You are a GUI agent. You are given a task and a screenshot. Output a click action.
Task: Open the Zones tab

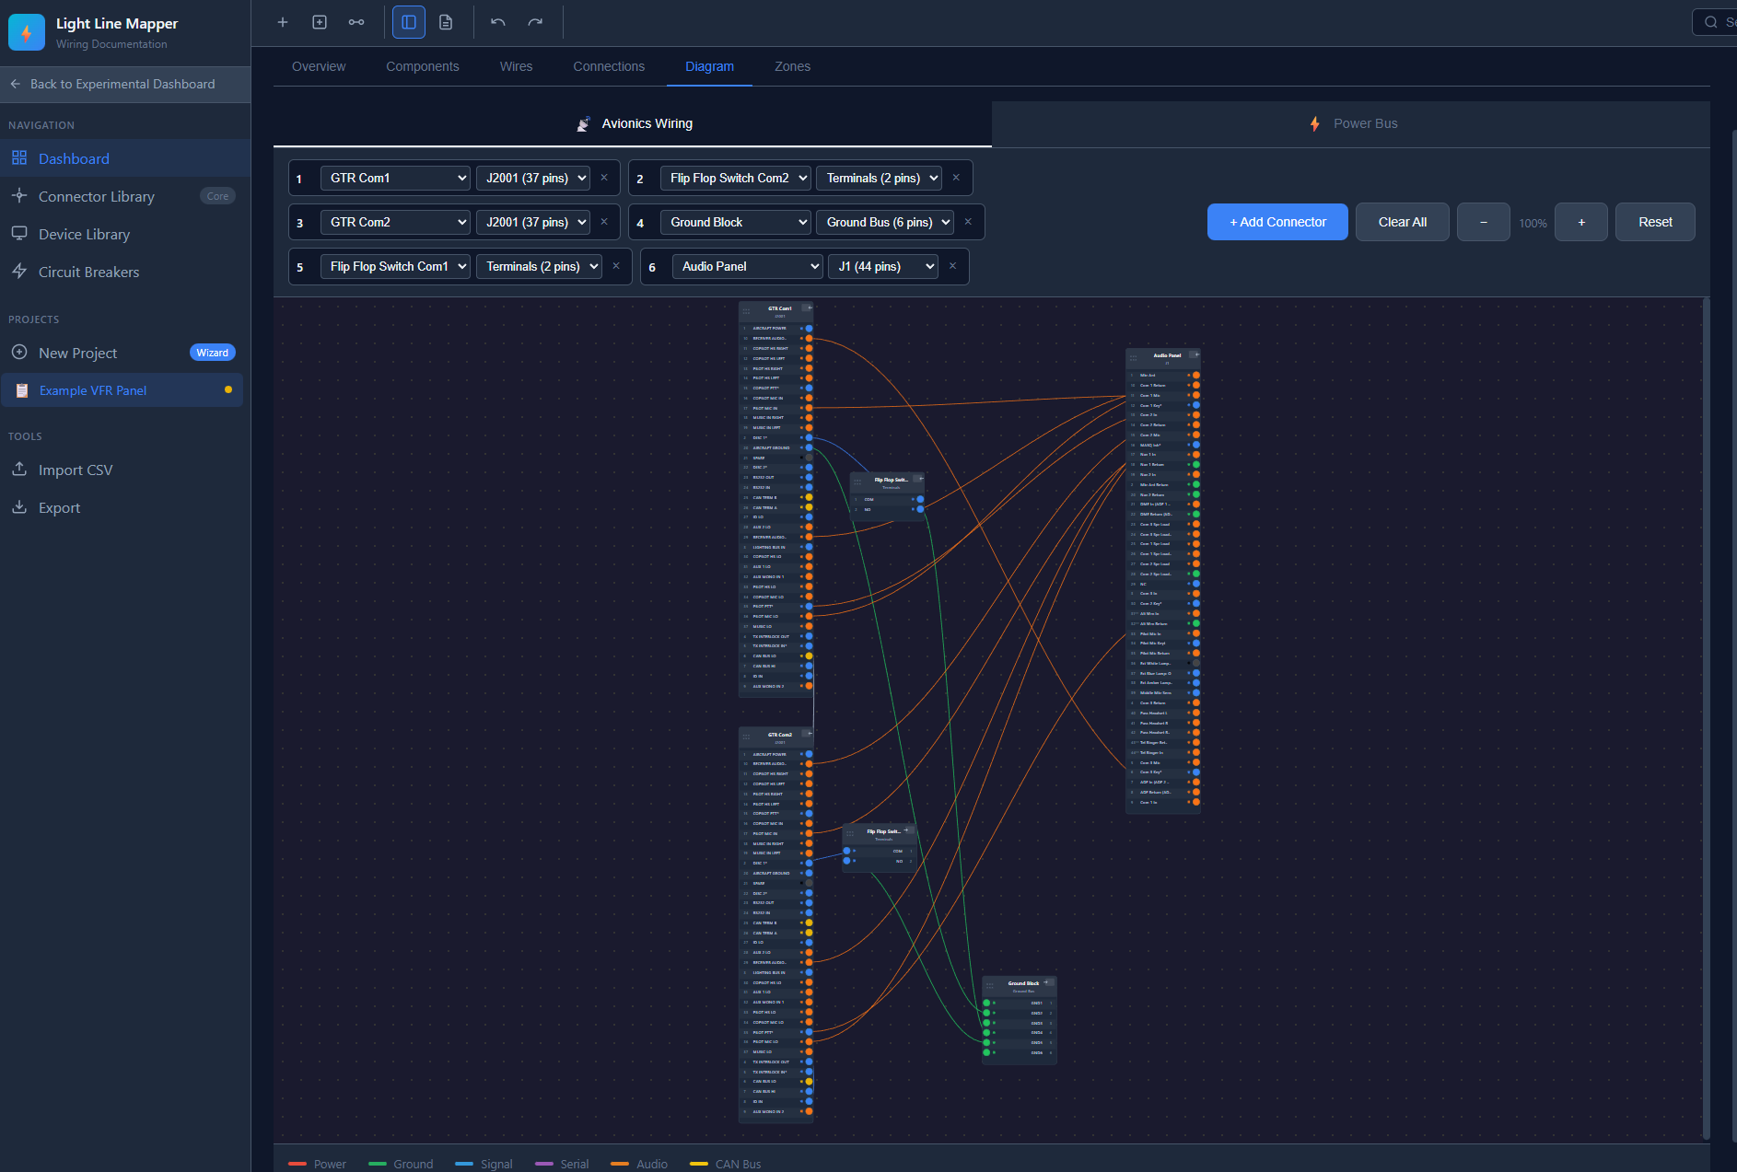[x=792, y=66]
